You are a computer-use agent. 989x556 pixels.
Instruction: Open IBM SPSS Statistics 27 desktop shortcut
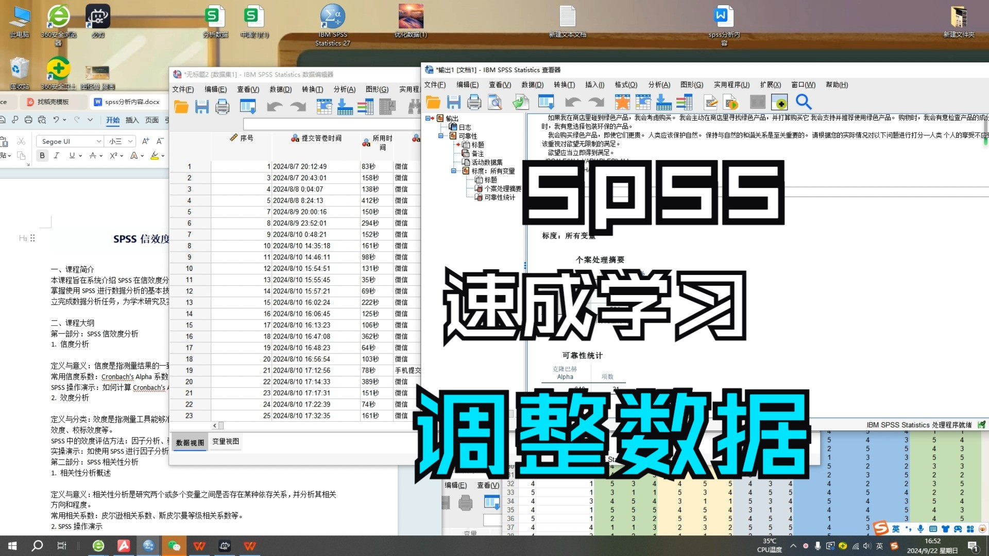point(333,25)
